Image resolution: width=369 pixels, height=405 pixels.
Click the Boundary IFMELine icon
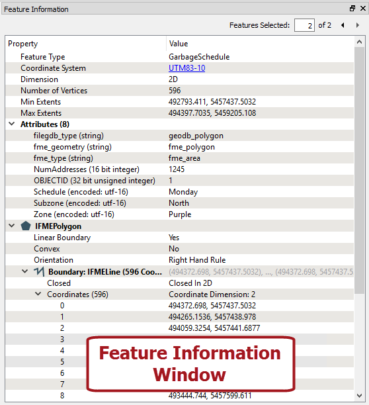point(39,271)
